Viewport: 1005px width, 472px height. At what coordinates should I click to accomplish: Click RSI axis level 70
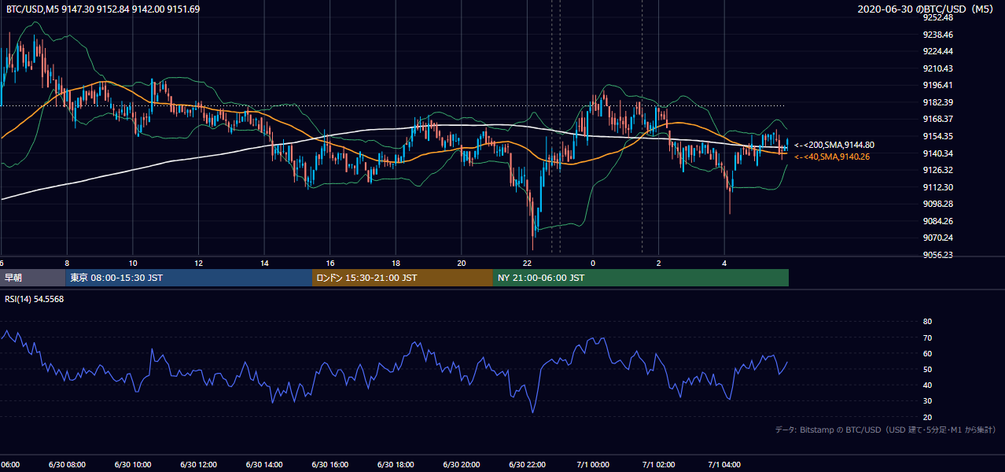coord(928,337)
